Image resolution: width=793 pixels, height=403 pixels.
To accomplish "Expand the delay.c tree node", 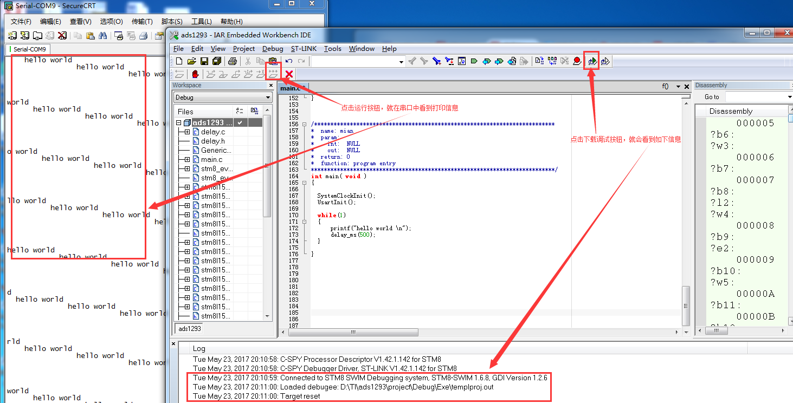I will (x=187, y=132).
